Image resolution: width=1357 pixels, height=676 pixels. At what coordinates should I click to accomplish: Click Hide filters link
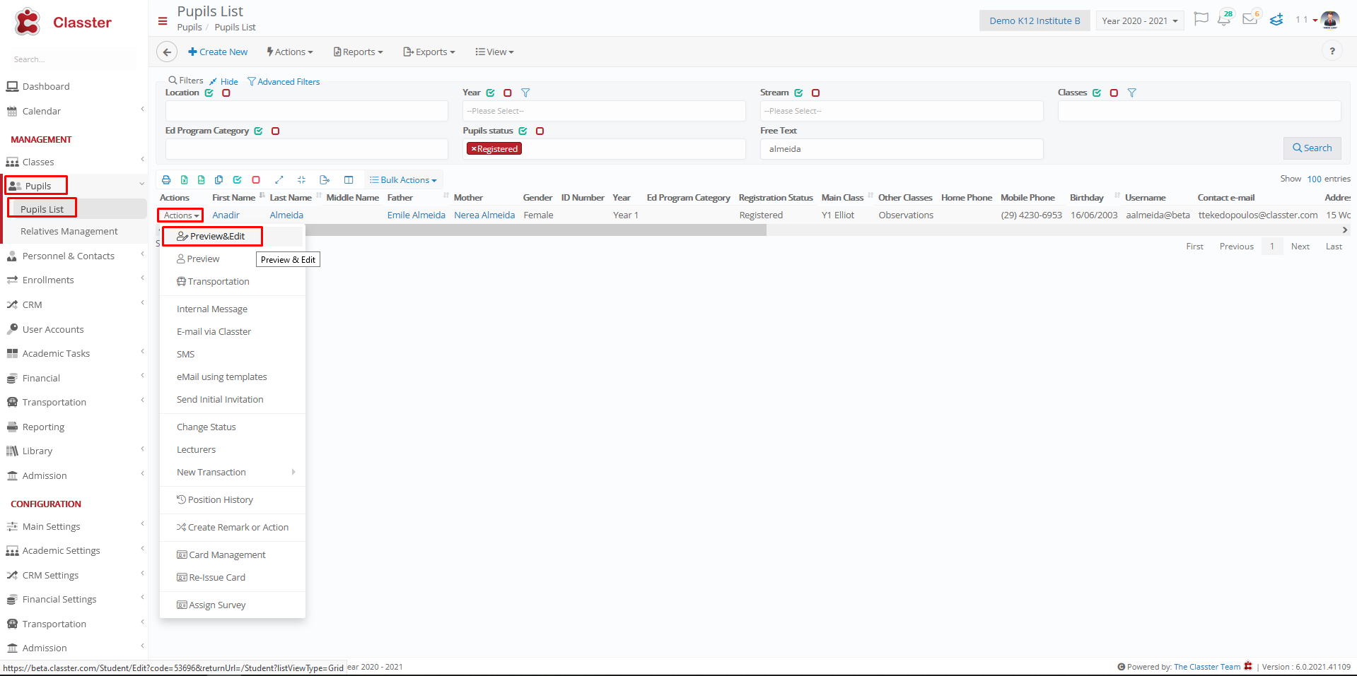tap(224, 82)
